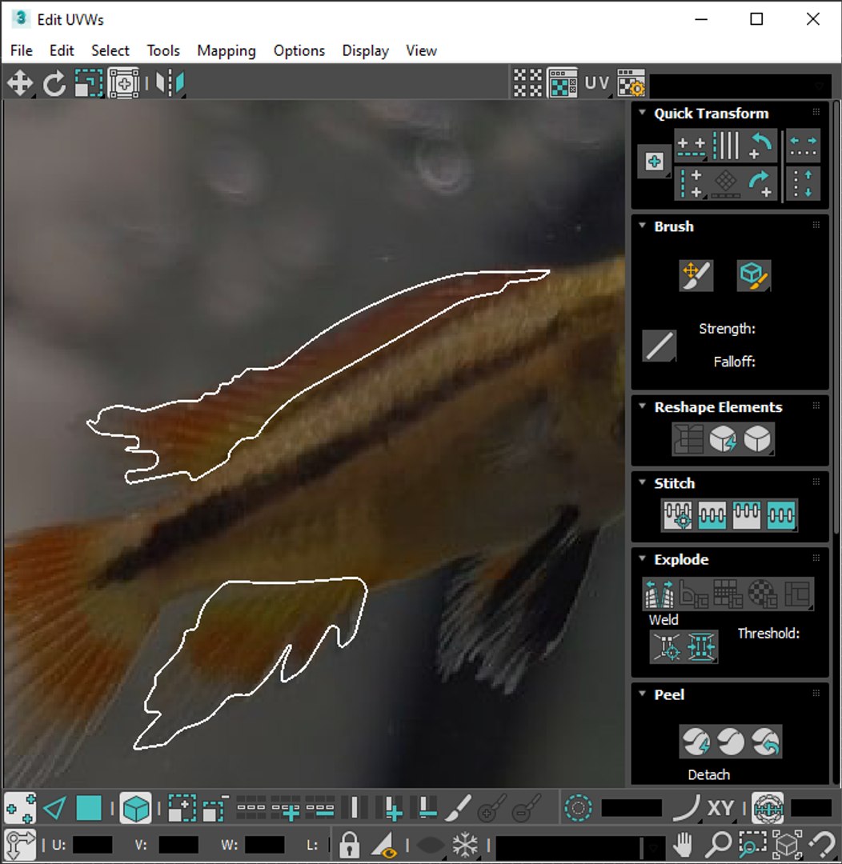The width and height of the screenshot is (842, 864).
Task: Toggle Select By Element cube mode
Action: [x=135, y=808]
